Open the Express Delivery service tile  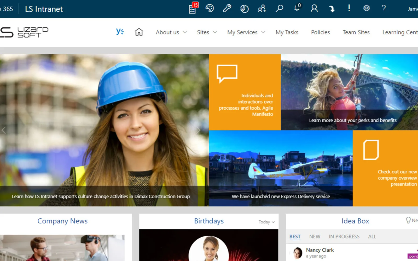tap(281, 168)
